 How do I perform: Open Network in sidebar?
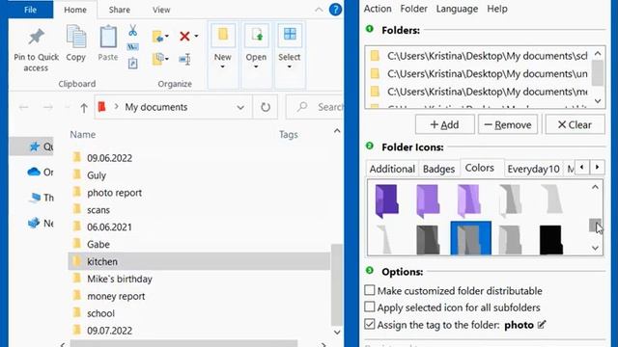[34, 223]
